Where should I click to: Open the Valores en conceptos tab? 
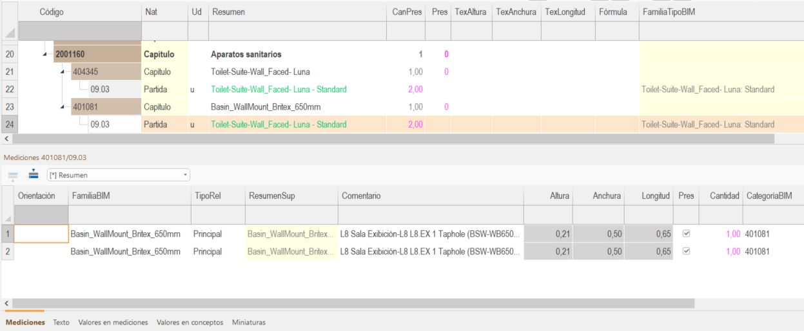coord(190,322)
